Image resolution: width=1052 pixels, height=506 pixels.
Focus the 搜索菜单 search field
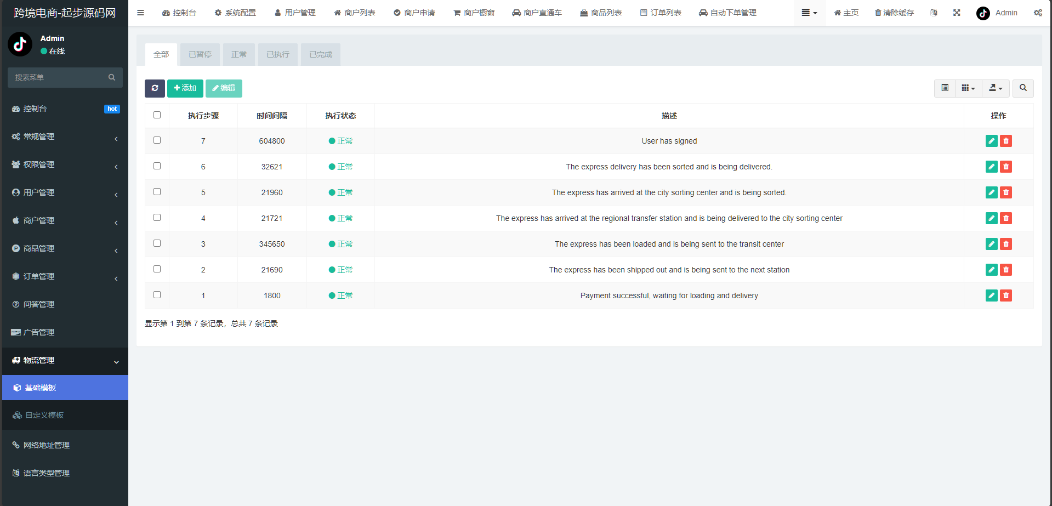[x=59, y=77]
